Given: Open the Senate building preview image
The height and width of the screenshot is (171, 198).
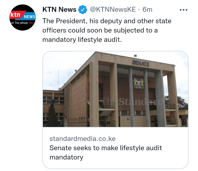Looking at the screenshot, I should [x=116, y=89].
